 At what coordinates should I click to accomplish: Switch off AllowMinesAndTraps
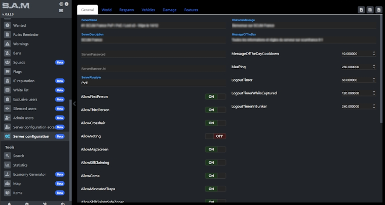point(215,189)
